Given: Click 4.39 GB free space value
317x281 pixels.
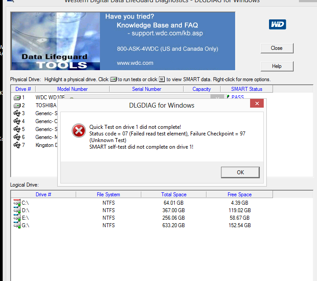Looking at the screenshot, I should (240, 203).
